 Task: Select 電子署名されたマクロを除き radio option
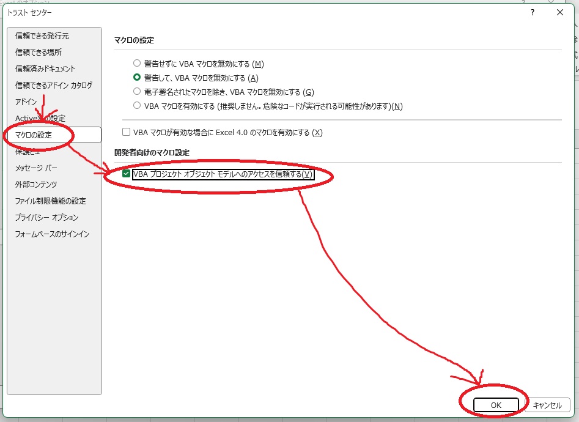click(137, 92)
